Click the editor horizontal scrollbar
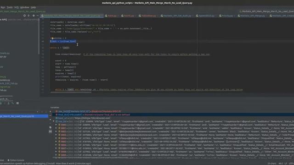Image resolution: width=294 pixels, height=165 pixels. point(71,92)
